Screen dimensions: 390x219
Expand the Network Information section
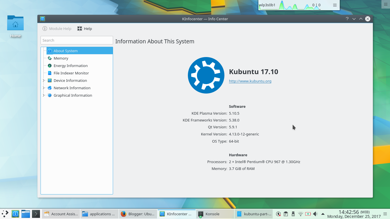43,88
